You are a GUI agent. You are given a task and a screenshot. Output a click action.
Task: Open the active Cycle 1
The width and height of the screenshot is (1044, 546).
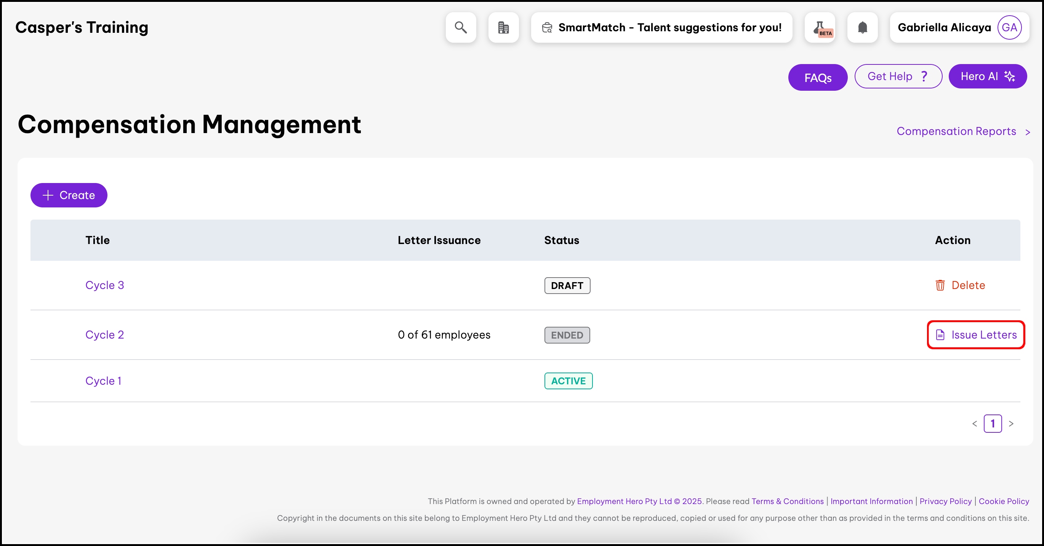click(103, 381)
